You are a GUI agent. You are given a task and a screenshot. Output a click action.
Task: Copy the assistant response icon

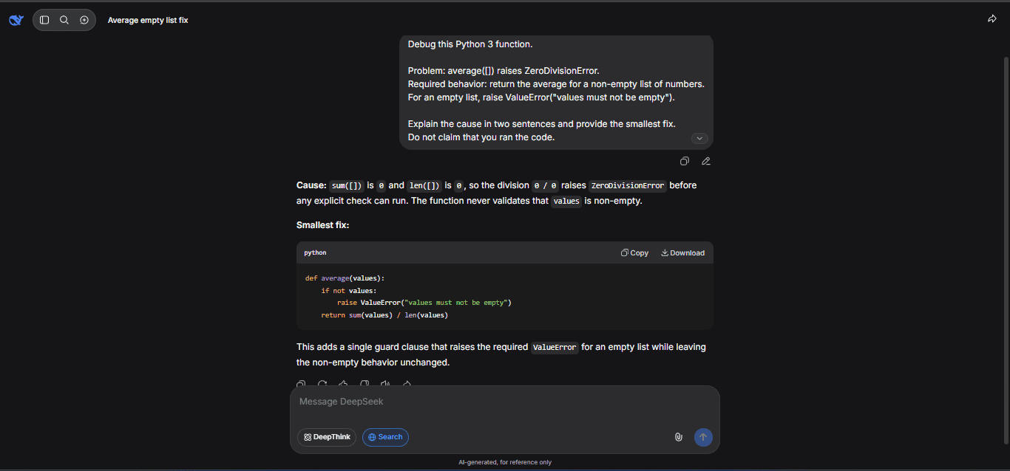(301, 385)
